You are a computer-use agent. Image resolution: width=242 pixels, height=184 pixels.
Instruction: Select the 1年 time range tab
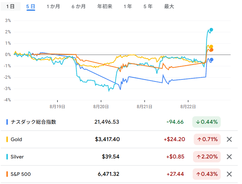(128, 6)
